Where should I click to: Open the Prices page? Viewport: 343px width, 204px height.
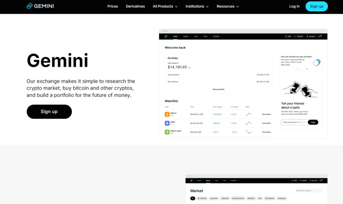pyautogui.click(x=113, y=6)
